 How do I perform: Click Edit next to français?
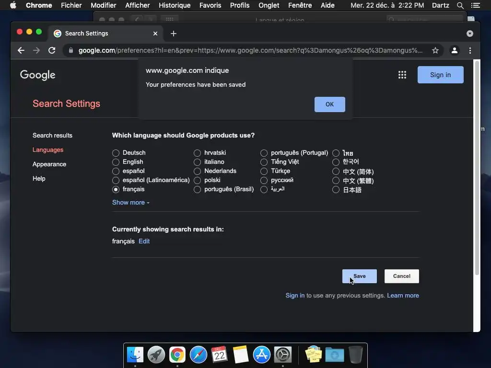pos(144,241)
